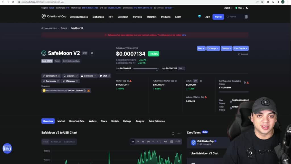The height and width of the screenshot is (164, 291).
Task: Go back in browser
Action: [x=3, y=2]
